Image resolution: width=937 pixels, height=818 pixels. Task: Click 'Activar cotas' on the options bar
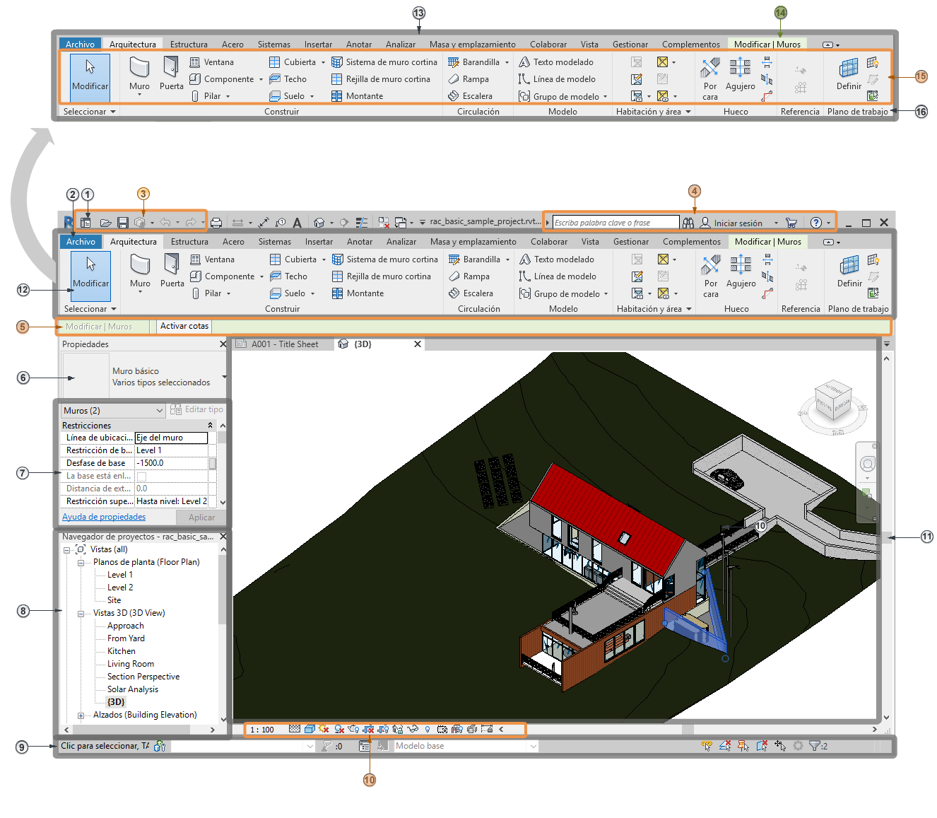tap(184, 326)
